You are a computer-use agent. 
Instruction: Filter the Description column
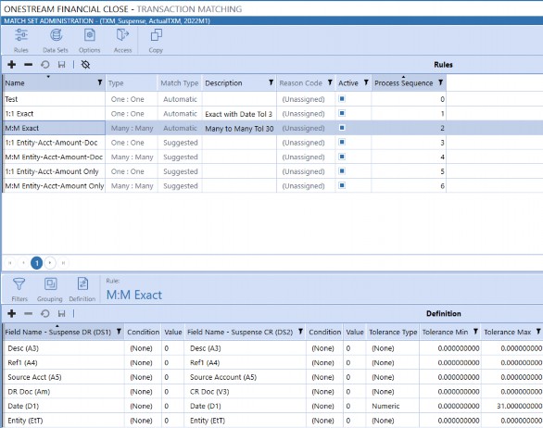(x=271, y=82)
